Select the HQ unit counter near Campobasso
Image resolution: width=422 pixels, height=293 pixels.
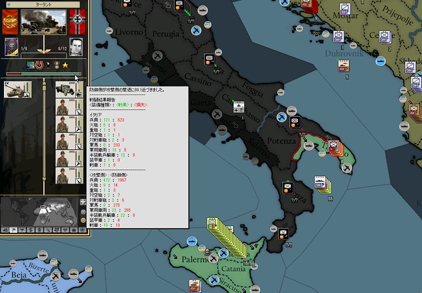click(239, 107)
